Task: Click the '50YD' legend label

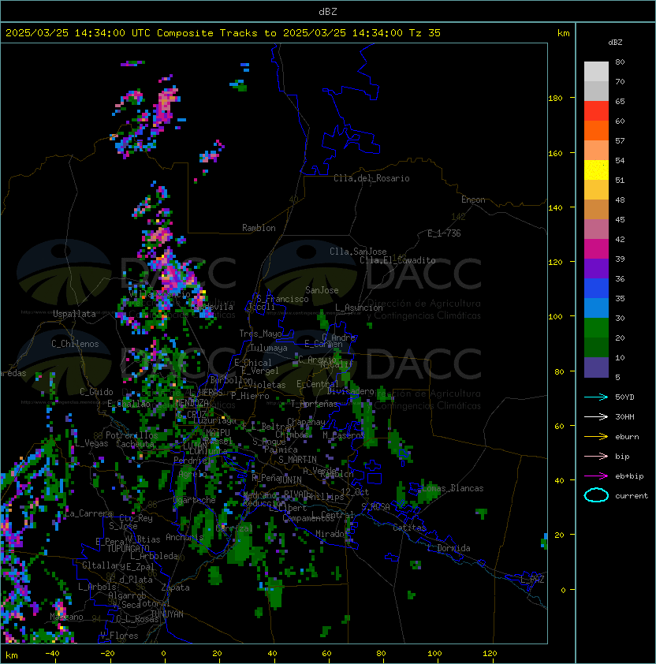Action: coord(624,397)
